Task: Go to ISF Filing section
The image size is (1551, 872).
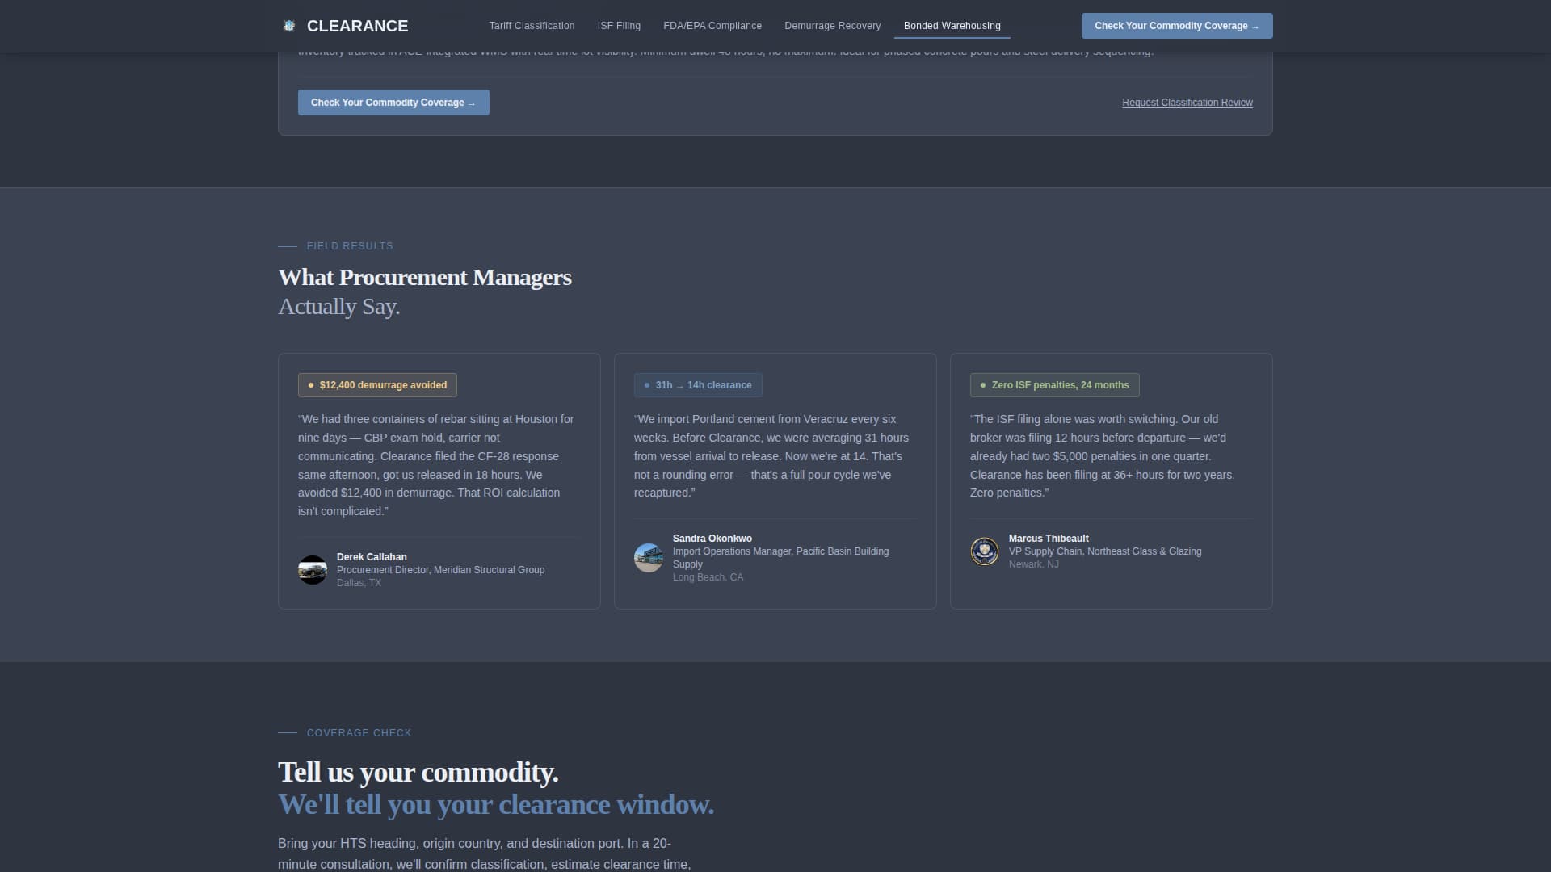Action: (x=619, y=26)
